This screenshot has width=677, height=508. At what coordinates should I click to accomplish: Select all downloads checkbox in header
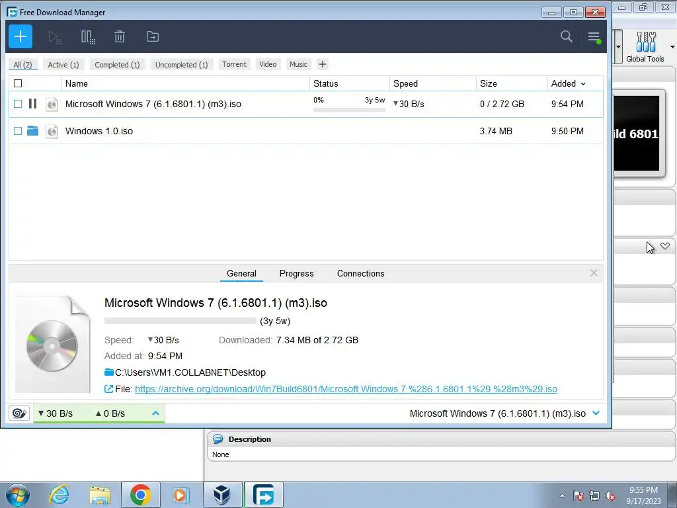18,83
